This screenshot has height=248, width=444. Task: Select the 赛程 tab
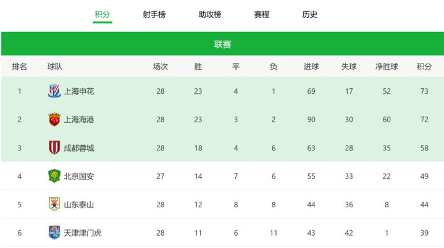click(262, 14)
